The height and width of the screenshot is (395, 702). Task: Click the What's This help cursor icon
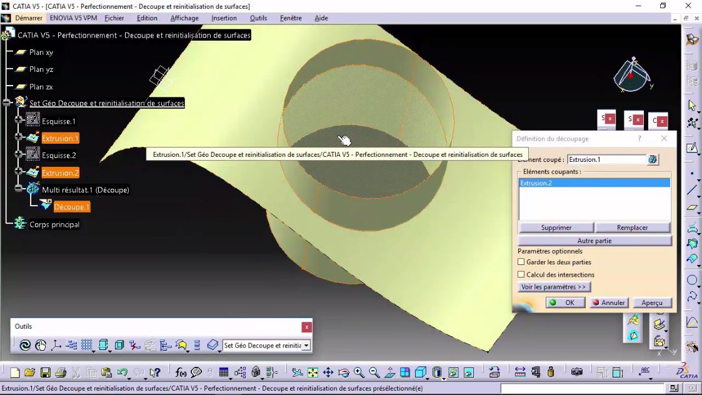155,372
